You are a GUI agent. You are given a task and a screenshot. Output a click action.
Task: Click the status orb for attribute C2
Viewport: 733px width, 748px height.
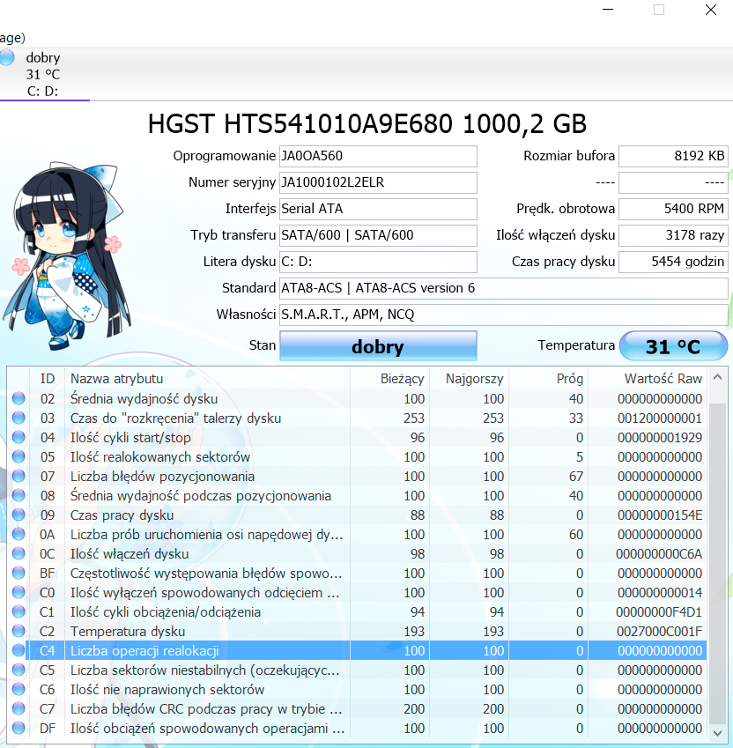coord(19,631)
